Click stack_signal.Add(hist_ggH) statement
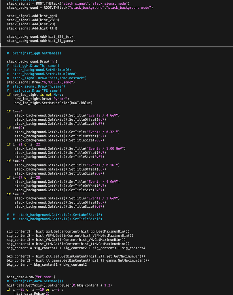Viewport: 233px width, 295px height. coord(32,16)
